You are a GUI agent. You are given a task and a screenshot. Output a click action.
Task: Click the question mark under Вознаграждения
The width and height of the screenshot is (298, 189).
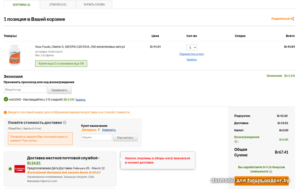[x=236, y=141]
